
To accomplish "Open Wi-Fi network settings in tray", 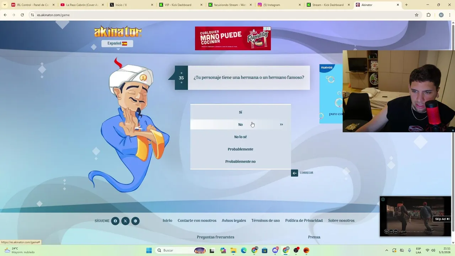I will pos(427,250).
